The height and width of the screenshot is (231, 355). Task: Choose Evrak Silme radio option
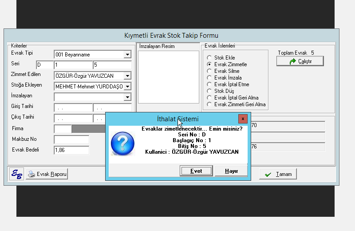[x=209, y=71]
